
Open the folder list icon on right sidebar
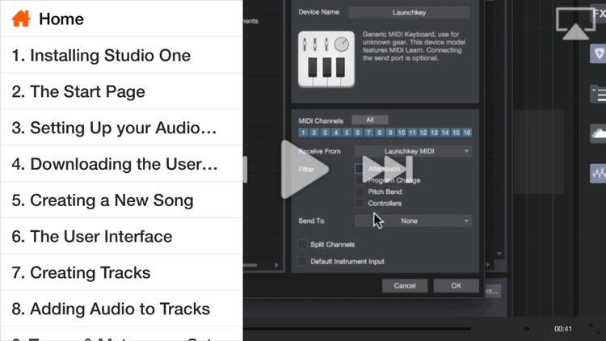coord(598,94)
